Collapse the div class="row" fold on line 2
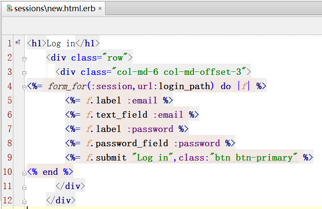Image resolution: width=322 pixels, height=209 pixels. (x=25, y=59)
